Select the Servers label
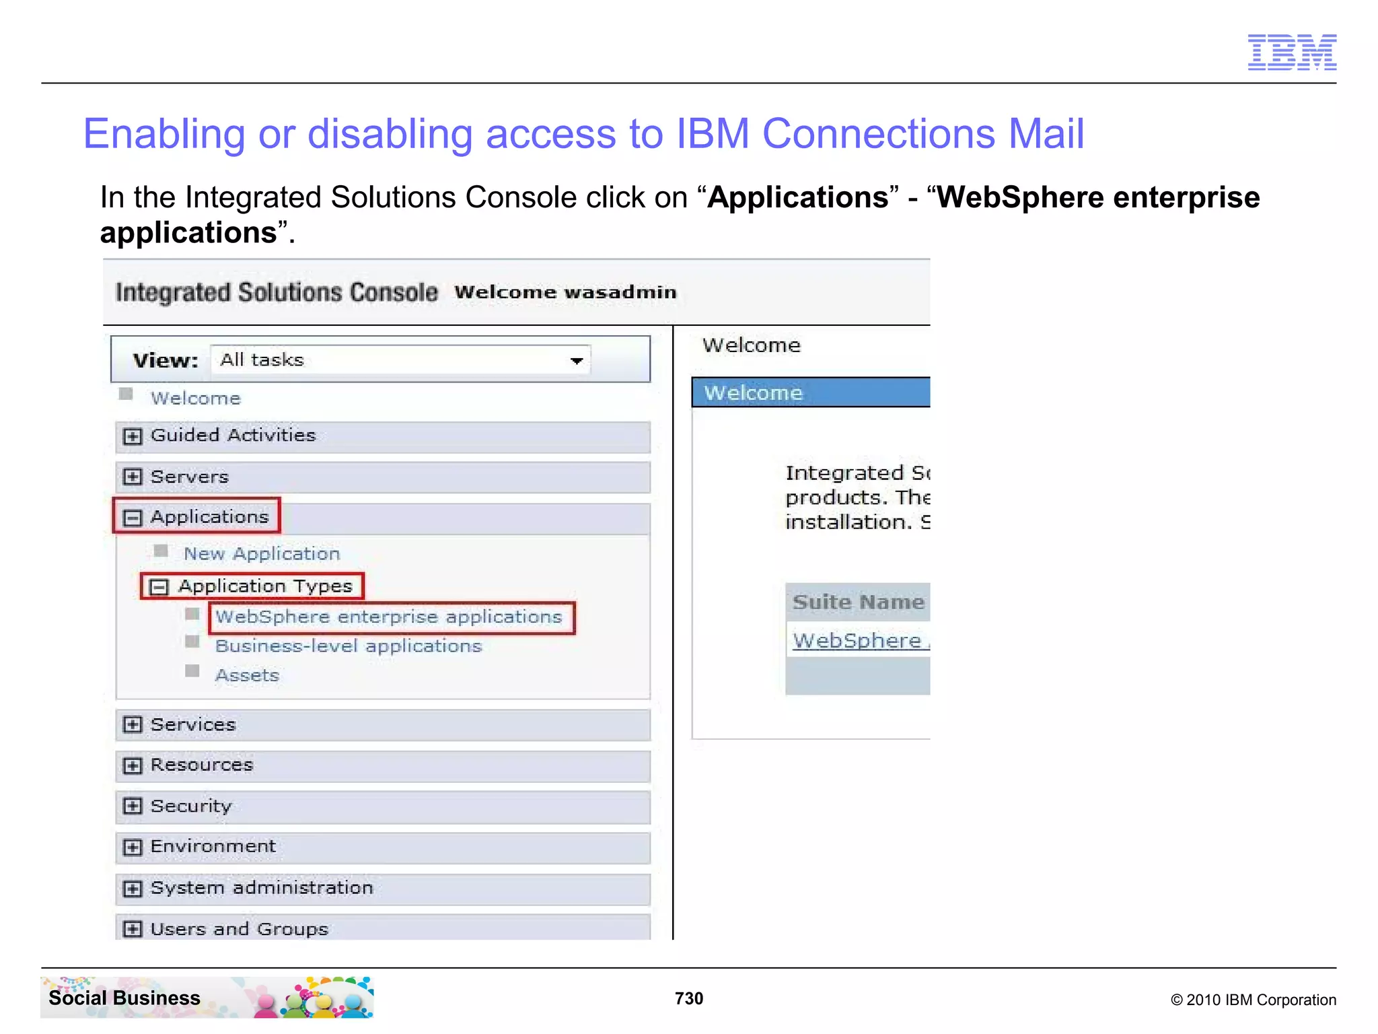 tap(190, 477)
